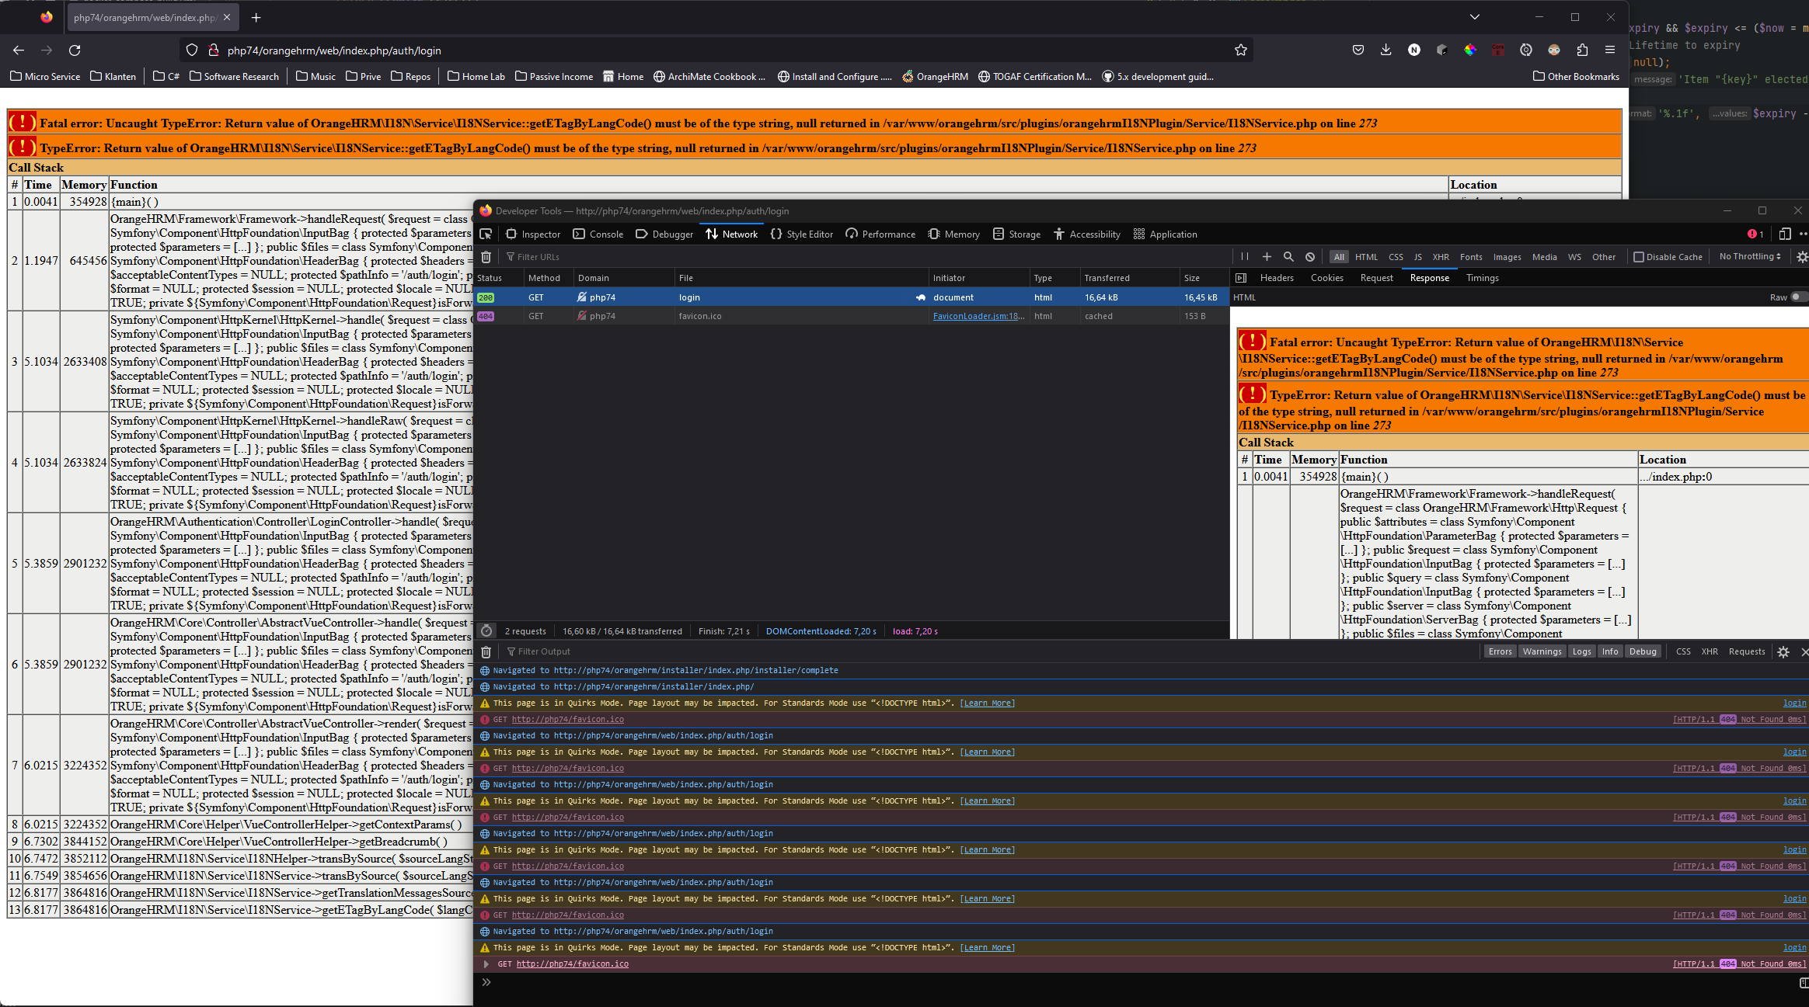This screenshot has height=1007, width=1809.
Task: Open the network request search
Action: click(x=1289, y=256)
